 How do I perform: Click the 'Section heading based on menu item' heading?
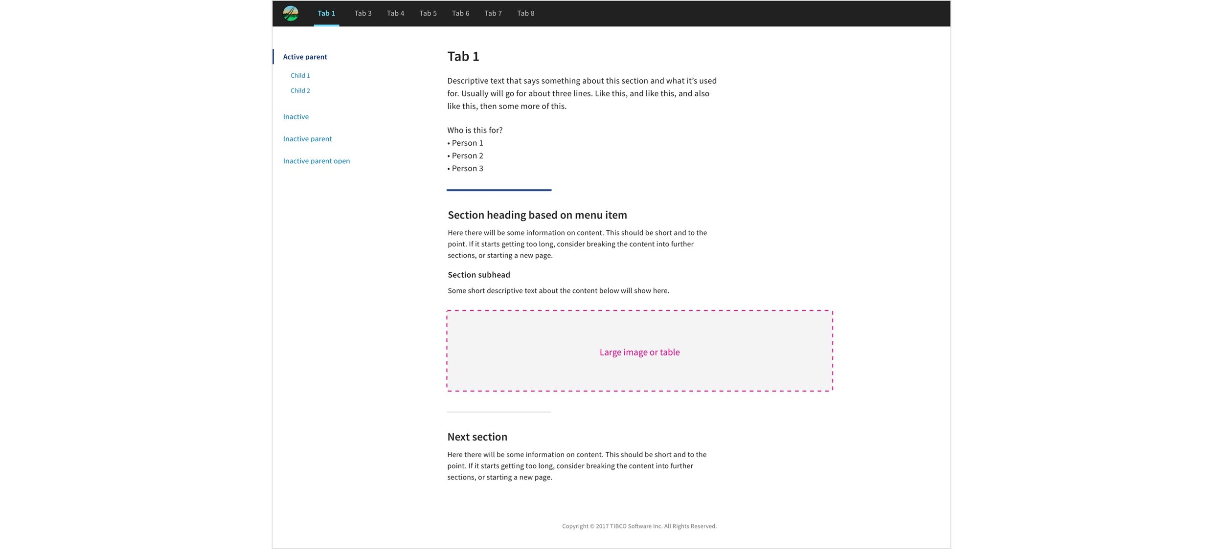click(537, 215)
